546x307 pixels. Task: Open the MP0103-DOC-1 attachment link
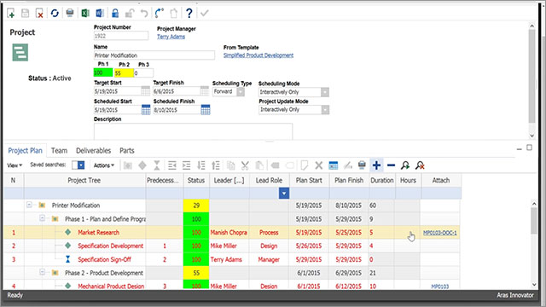pos(440,233)
